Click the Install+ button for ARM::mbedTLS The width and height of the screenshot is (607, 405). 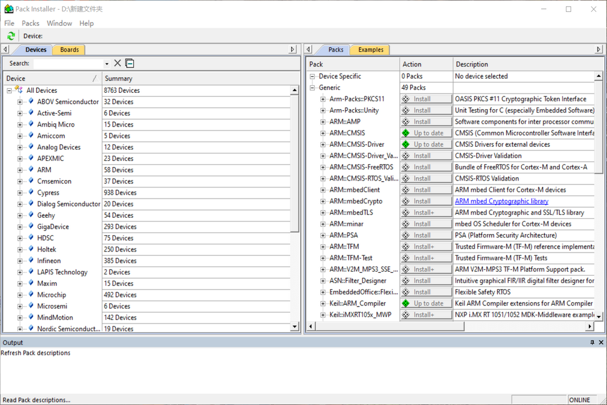click(426, 213)
